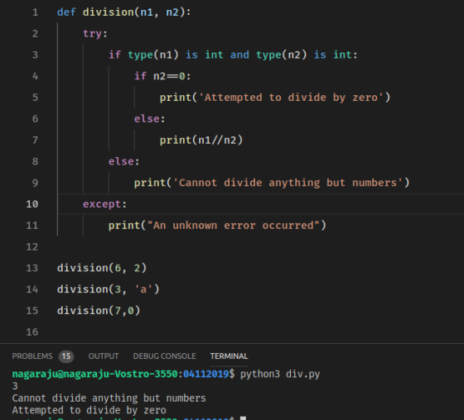Click terminal output line '3'

(15, 386)
